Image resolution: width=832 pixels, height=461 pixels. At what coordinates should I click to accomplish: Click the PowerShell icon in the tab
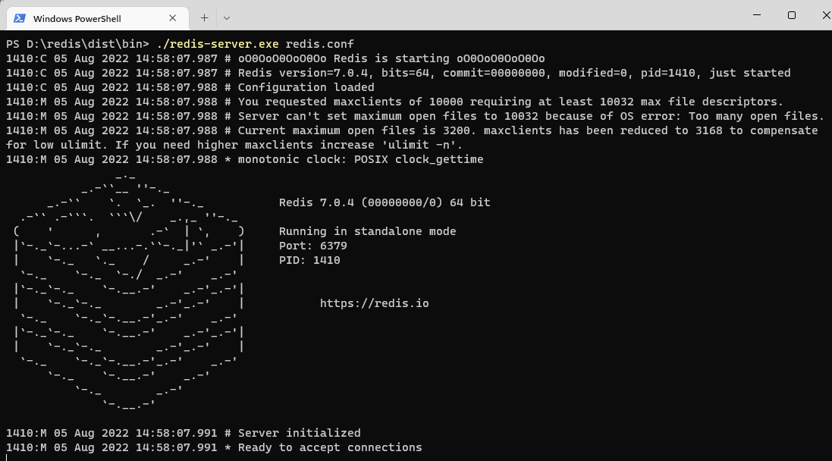tap(19, 18)
